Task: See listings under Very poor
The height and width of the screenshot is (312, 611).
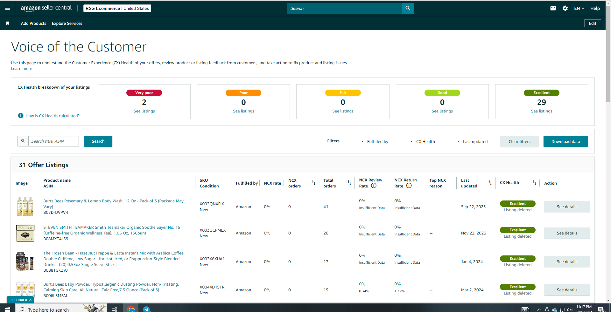Action: click(x=144, y=111)
